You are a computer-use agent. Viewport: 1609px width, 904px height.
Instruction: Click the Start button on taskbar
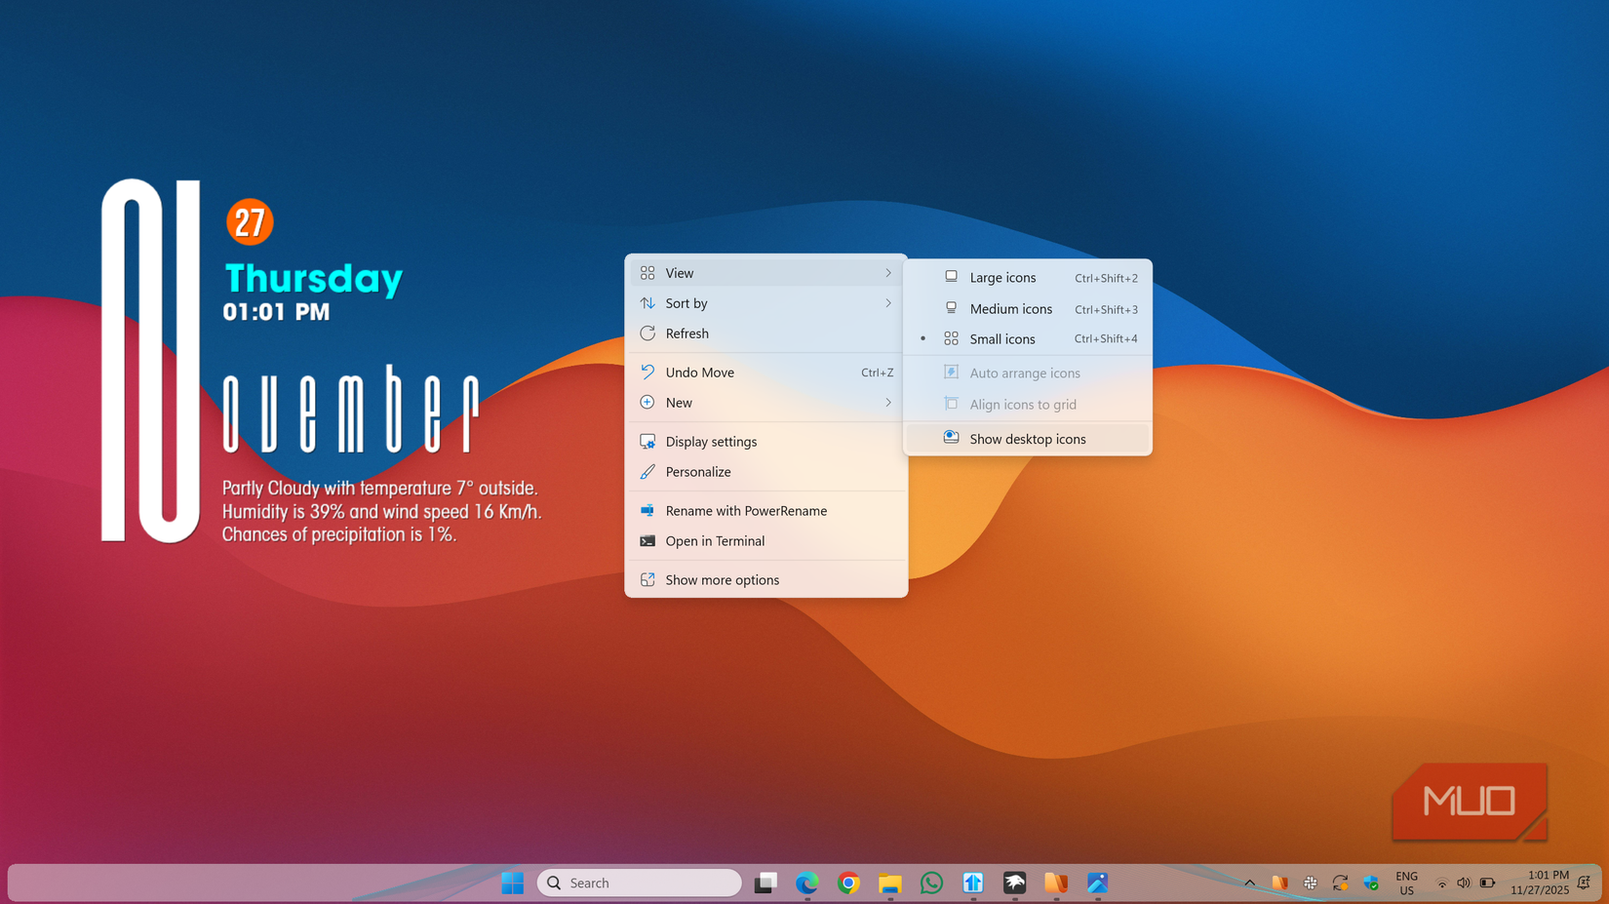coord(512,883)
